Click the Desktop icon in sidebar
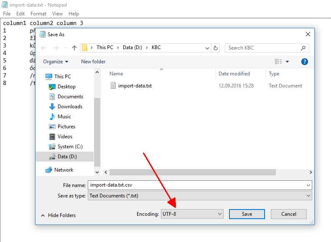Image resolution: width=331 pixels, height=242 pixels. click(x=52, y=87)
